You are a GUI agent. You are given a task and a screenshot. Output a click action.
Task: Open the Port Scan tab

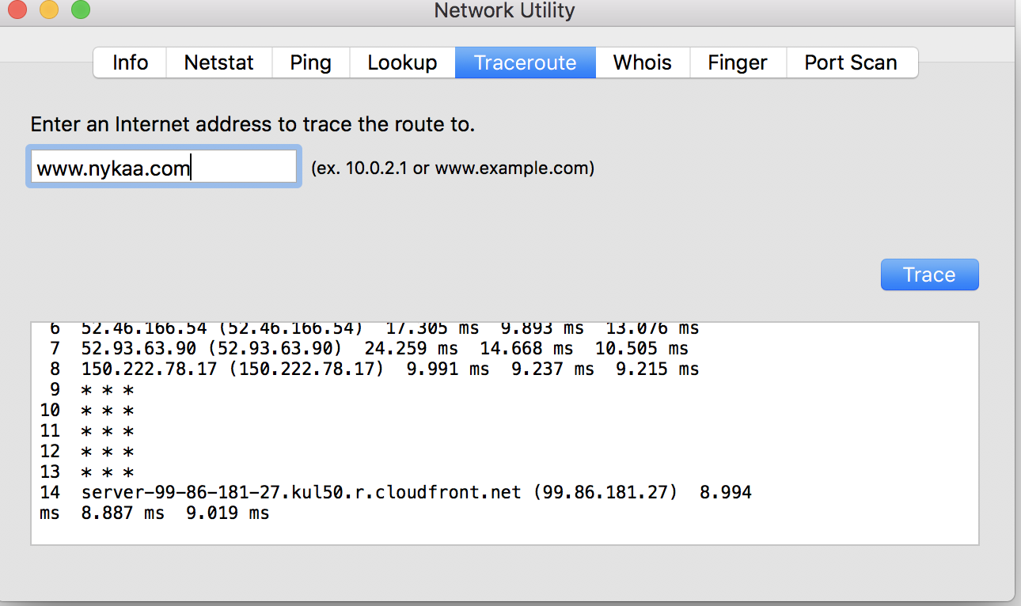coord(852,62)
